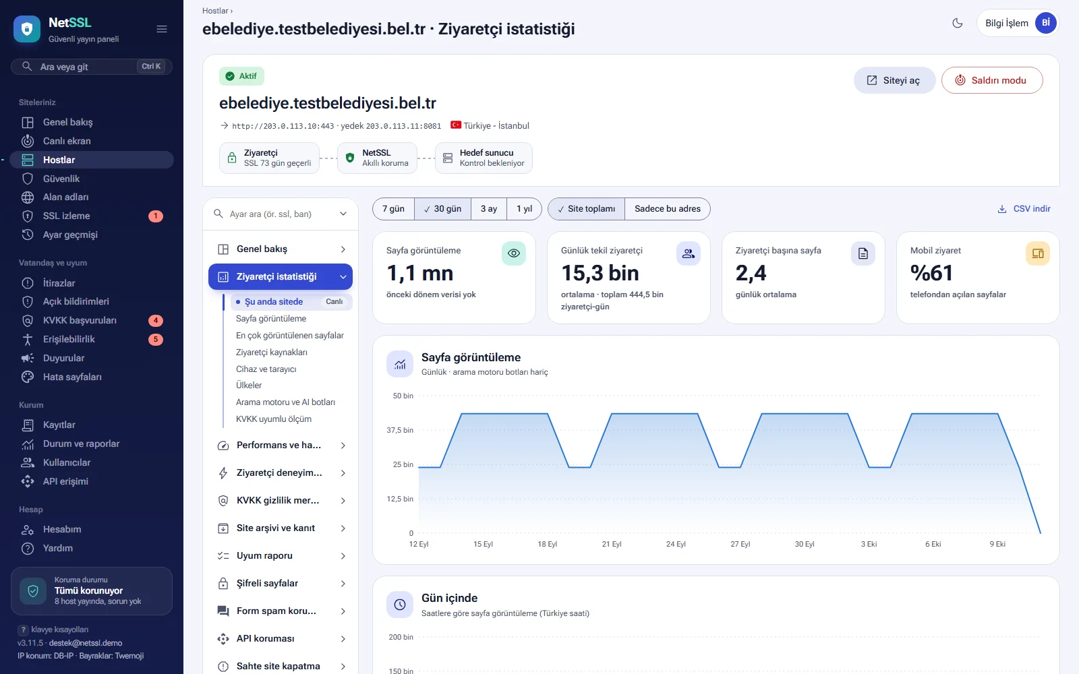Open Hedef sunucu status chip

pyautogui.click(x=484, y=158)
